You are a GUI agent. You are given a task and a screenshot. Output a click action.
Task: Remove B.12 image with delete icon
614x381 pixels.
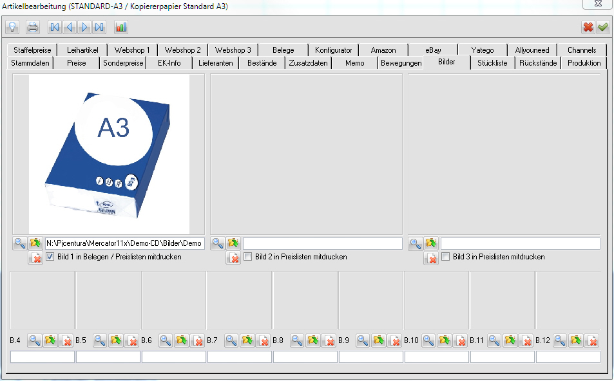591,340
